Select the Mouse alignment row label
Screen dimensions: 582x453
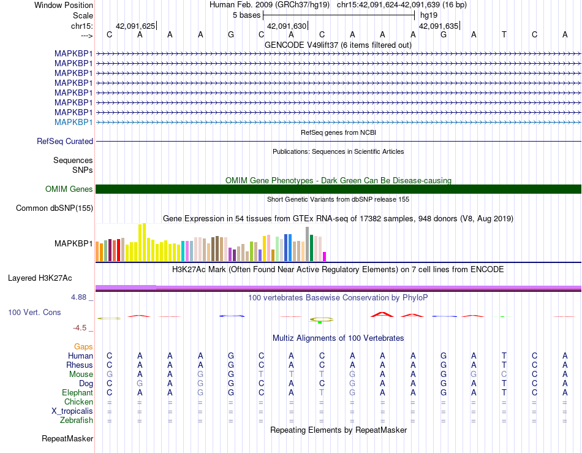point(81,374)
